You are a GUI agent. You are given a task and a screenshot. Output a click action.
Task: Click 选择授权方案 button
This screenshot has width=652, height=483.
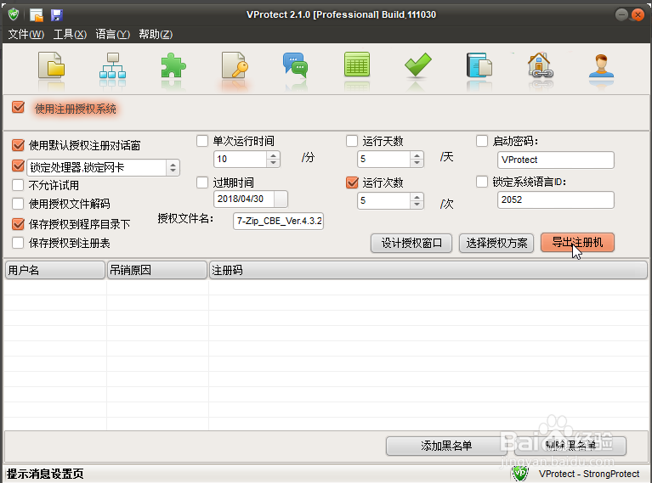[x=496, y=243]
